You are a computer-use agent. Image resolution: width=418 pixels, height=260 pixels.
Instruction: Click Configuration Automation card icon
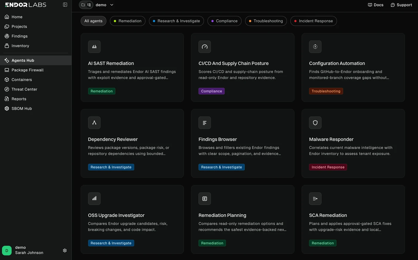click(315, 47)
